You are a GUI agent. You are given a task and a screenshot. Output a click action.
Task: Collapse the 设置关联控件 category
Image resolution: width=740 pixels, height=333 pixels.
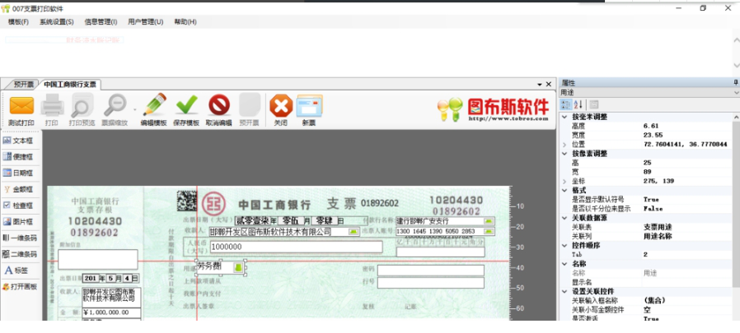564,292
